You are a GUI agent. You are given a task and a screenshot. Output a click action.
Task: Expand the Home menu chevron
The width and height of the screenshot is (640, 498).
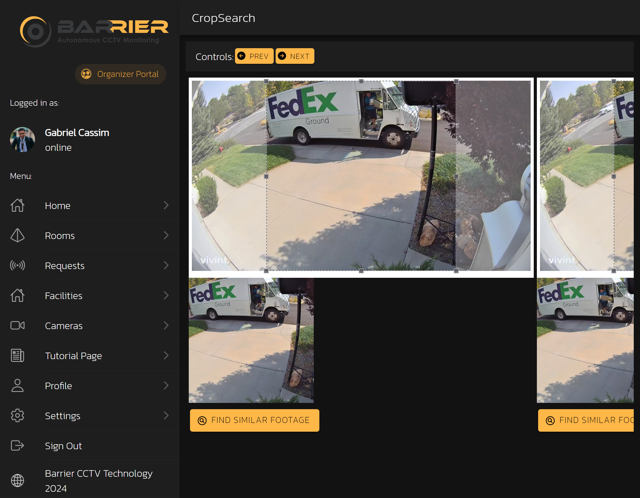166,205
